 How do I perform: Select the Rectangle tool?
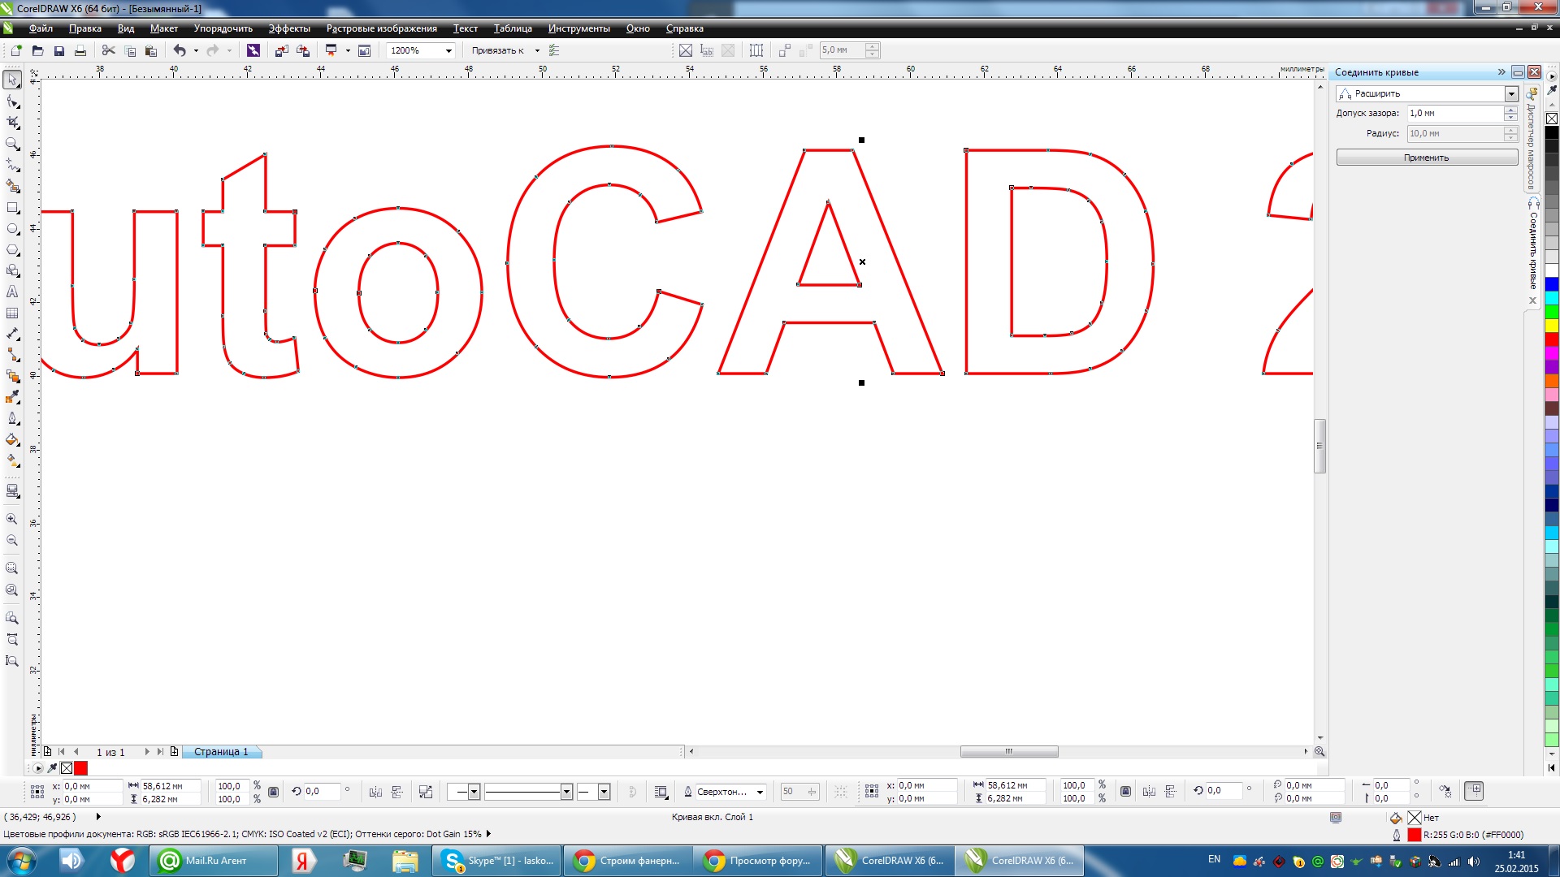12,207
